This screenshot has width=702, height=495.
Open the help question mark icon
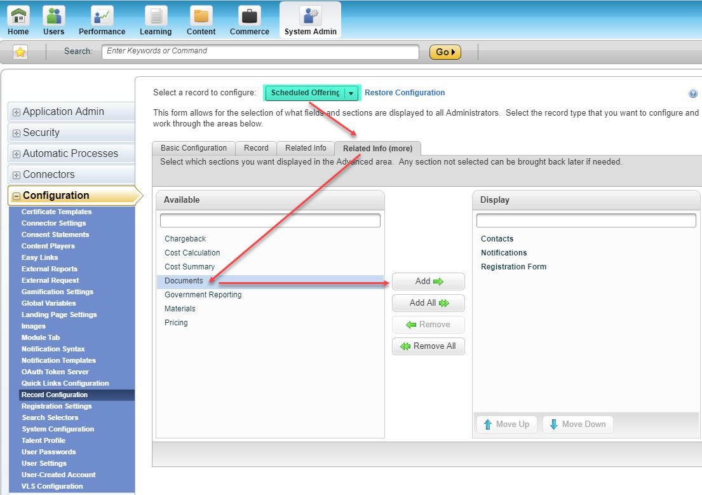point(692,93)
